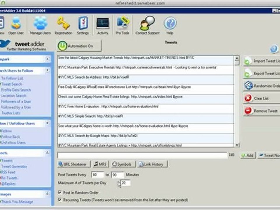Select tweet '#YYC MLS Search by Address'

(146, 80)
